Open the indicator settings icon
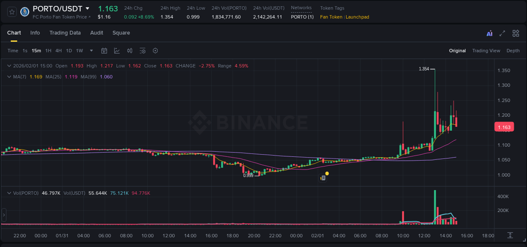This screenshot has width=527, height=247. pyautogui.click(x=143, y=51)
